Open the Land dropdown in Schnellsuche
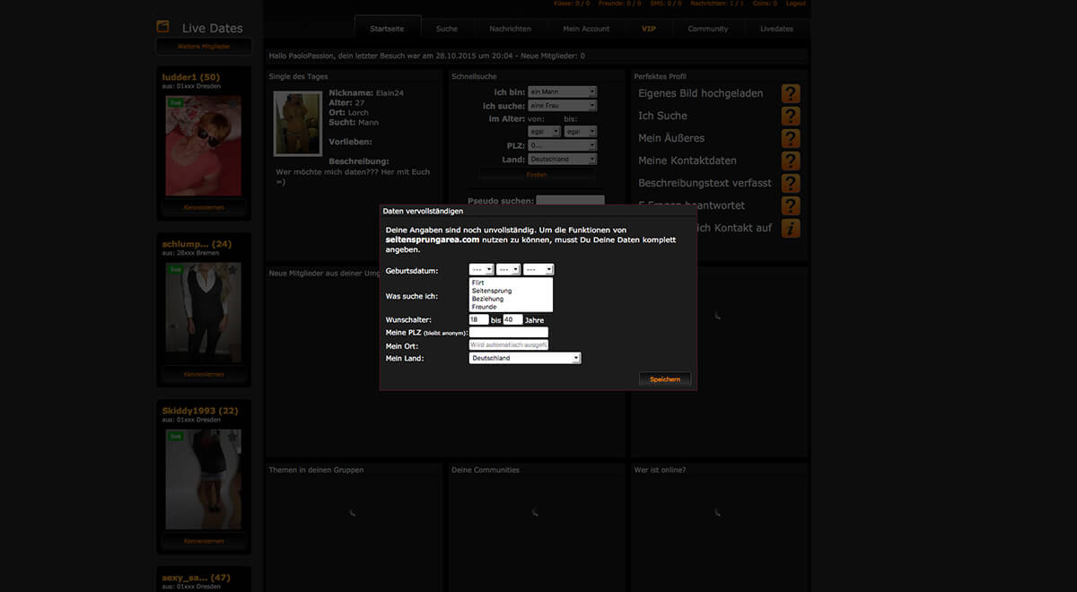This screenshot has height=592, width=1077. pyautogui.click(x=562, y=160)
